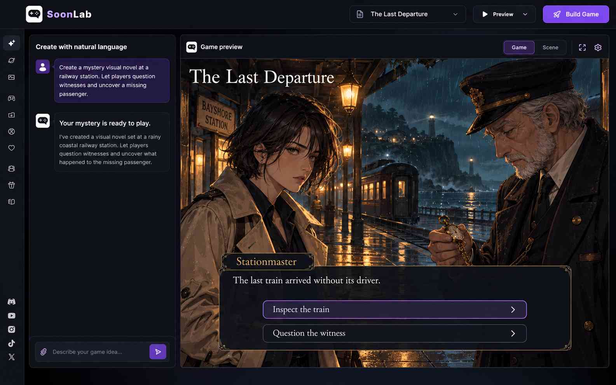Image resolution: width=616 pixels, height=385 pixels.
Task: Open the Discord link icon
Action: click(12, 302)
